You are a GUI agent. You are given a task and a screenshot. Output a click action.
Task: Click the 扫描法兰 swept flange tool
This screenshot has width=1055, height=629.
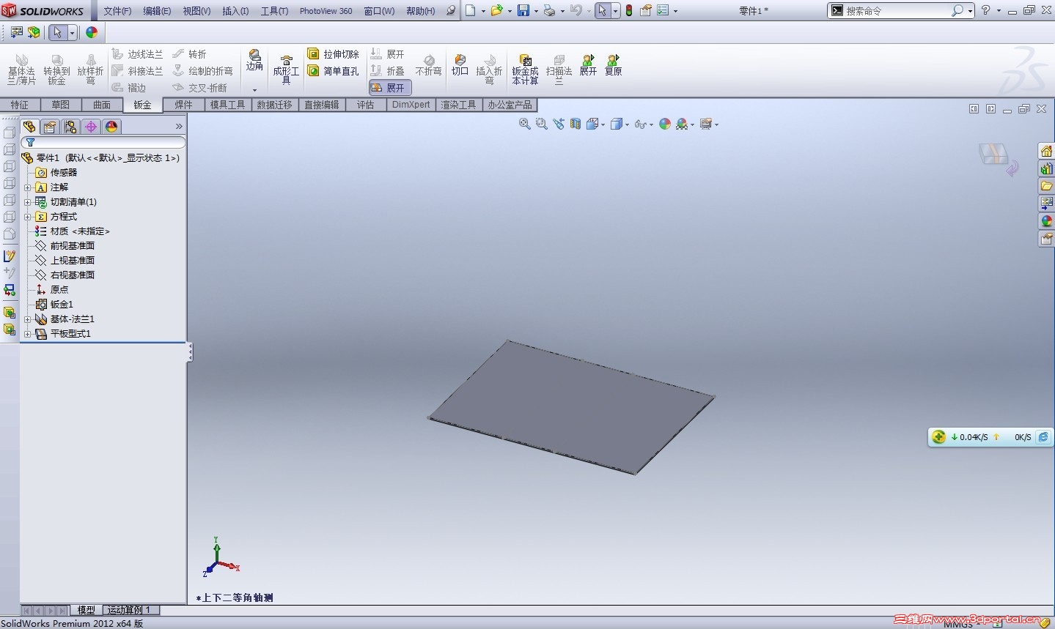pos(559,69)
